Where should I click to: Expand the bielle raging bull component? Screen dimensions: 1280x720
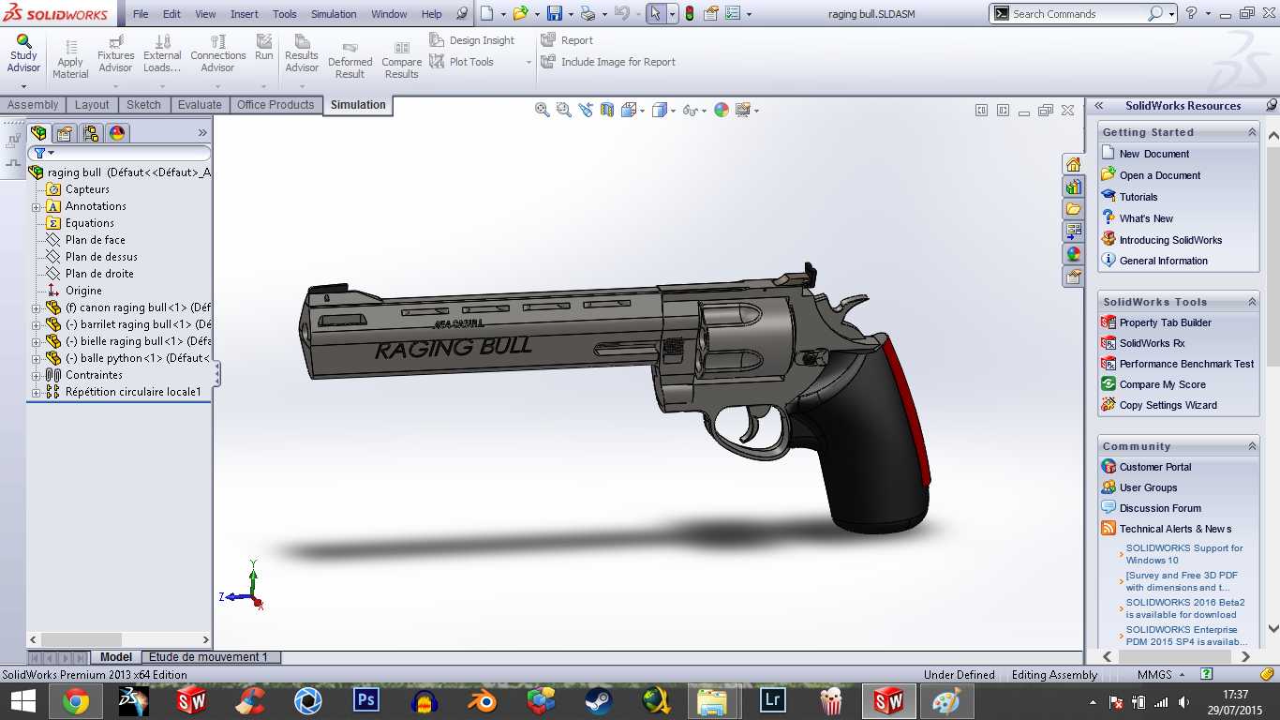(x=37, y=341)
